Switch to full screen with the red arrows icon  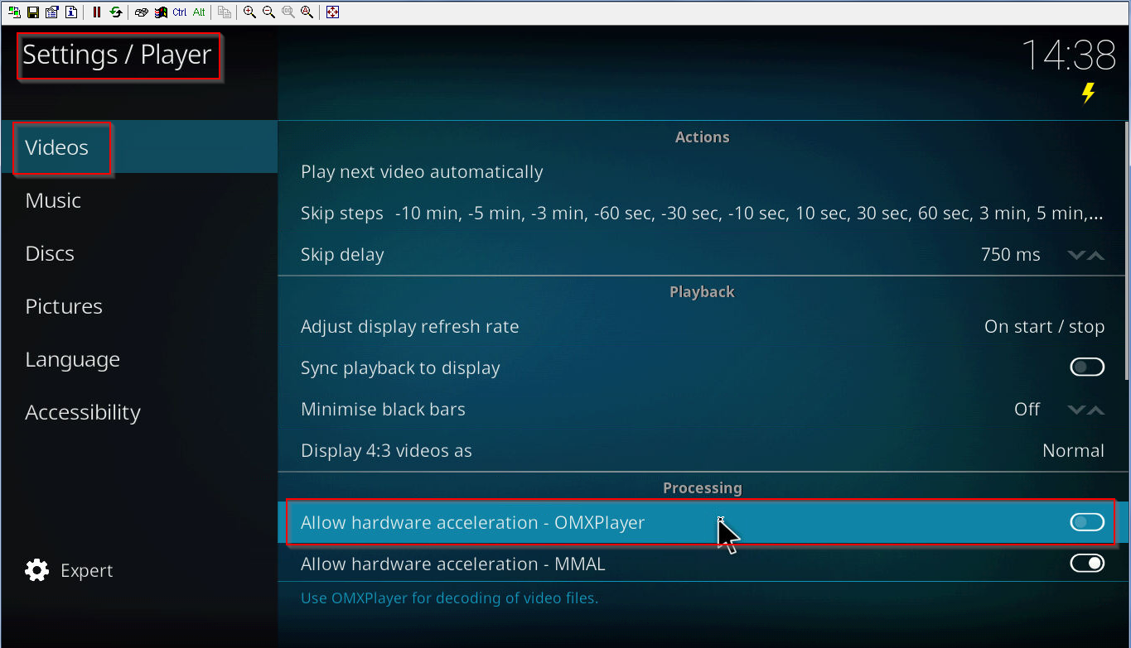click(x=332, y=12)
